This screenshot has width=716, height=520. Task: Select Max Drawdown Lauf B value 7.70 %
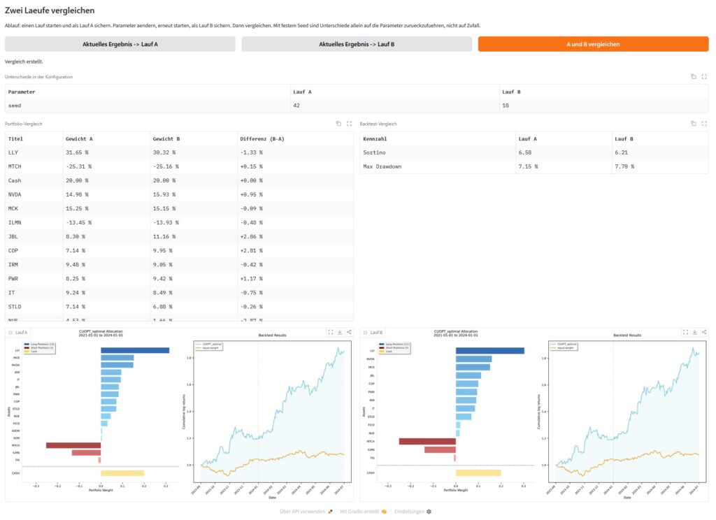point(660,166)
